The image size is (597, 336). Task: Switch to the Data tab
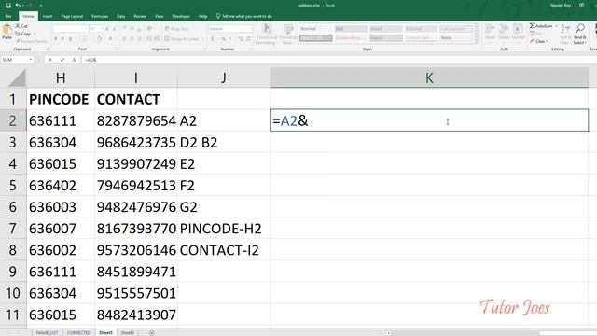pyautogui.click(x=121, y=16)
